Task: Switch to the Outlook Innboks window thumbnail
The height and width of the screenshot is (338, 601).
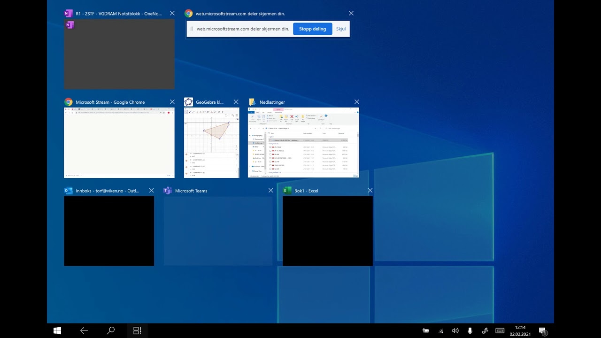Action: [x=109, y=231]
